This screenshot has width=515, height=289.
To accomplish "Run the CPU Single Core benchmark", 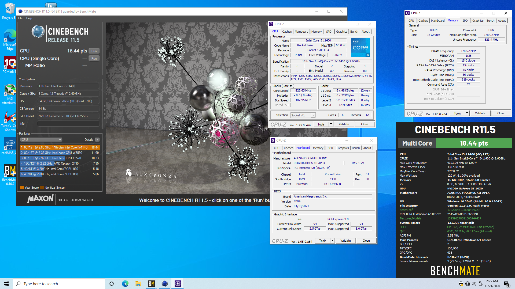I will pyautogui.click(x=94, y=58).
